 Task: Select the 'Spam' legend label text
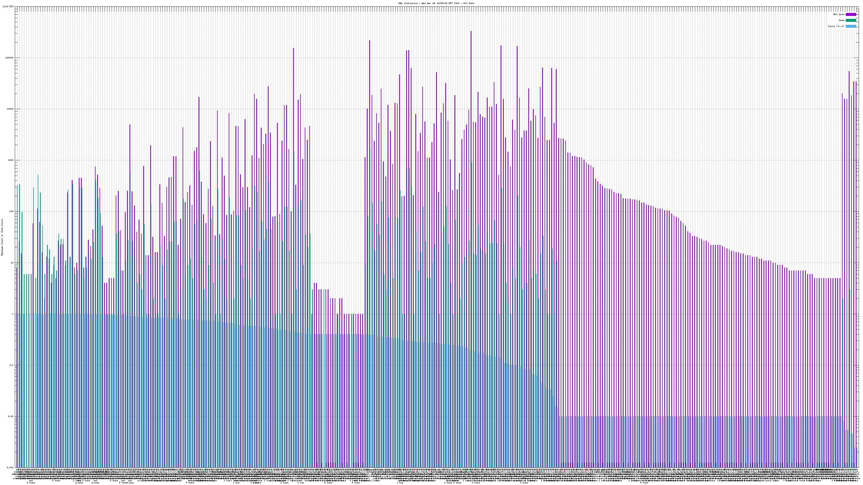[x=841, y=20]
